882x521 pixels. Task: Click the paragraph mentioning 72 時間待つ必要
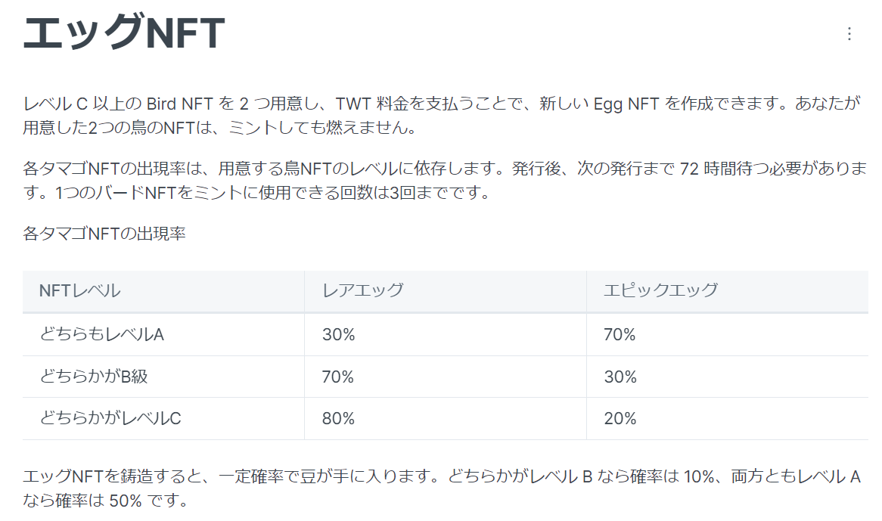click(x=445, y=180)
